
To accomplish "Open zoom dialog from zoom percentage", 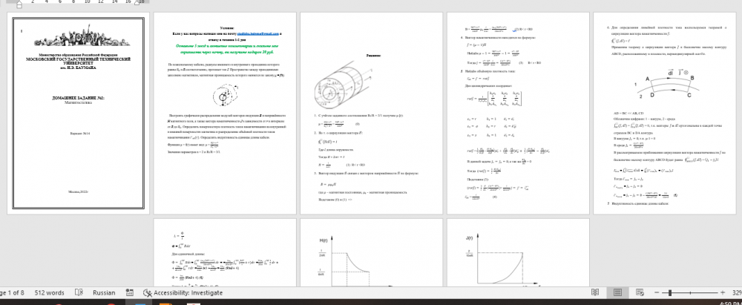I will [736, 292].
